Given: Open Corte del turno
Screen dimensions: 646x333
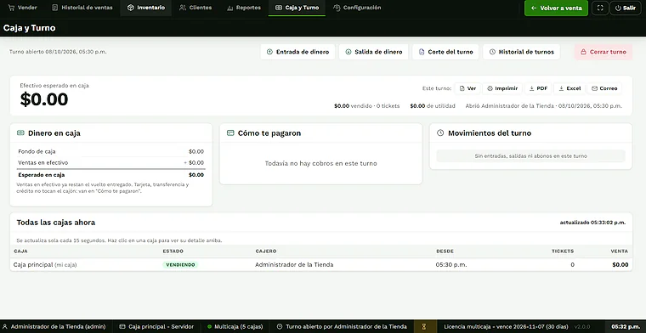Looking at the screenshot, I should pos(445,52).
